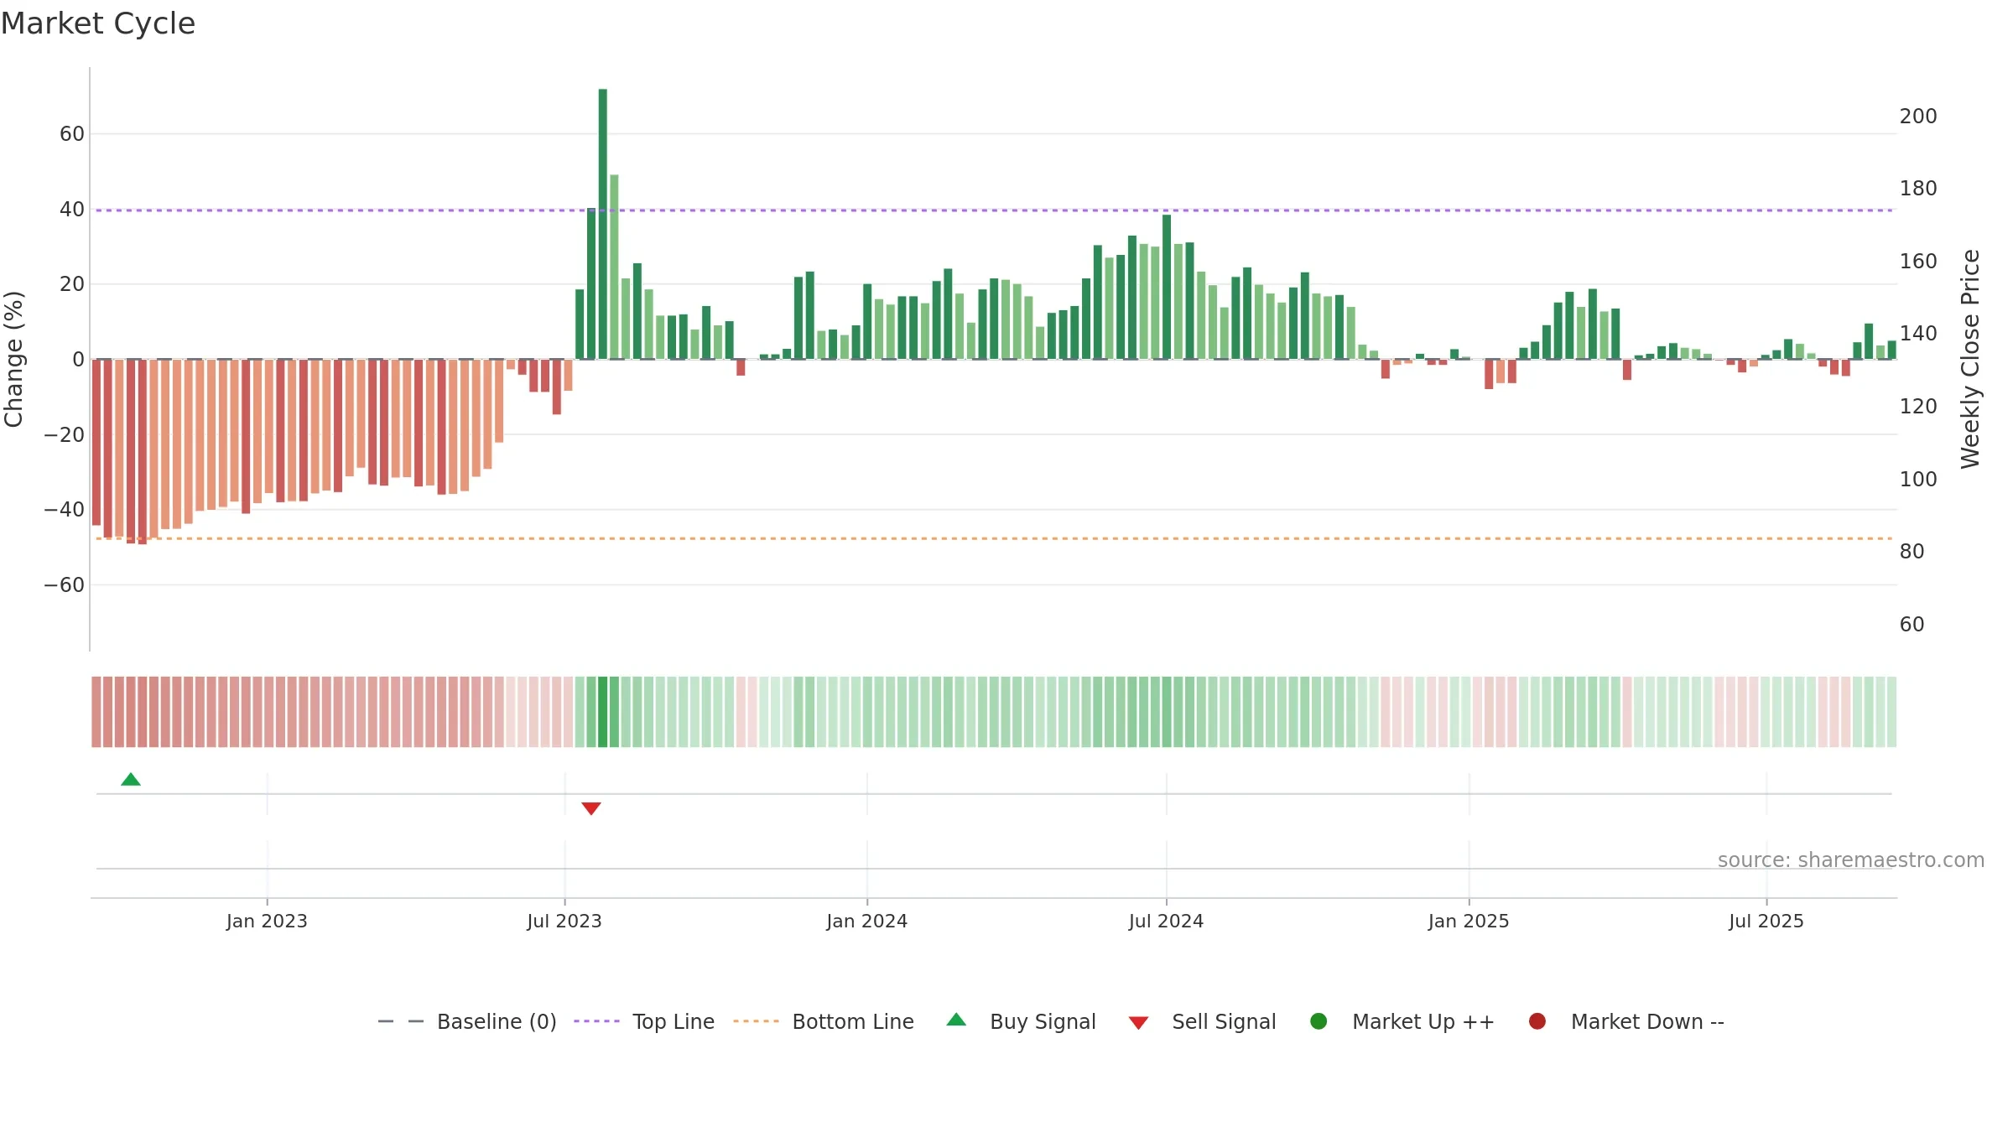This screenshot has height=1132, width=2013.
Task: Click the red triangle icon in the legend
Action: tap(1138, 1023)
